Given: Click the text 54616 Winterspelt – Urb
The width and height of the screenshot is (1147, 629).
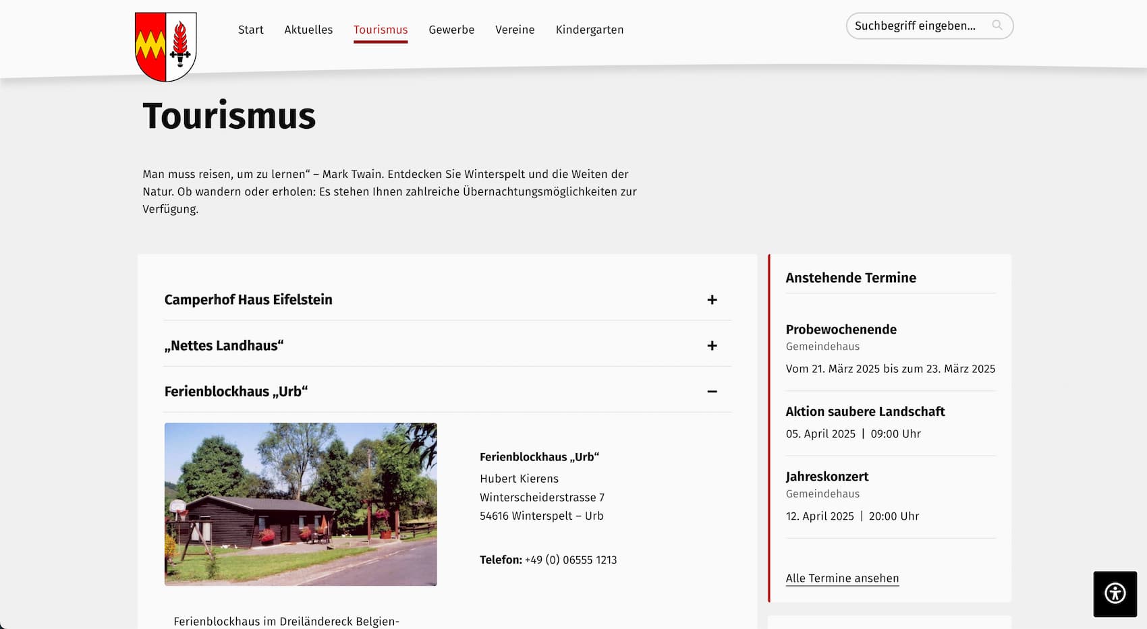Looking at the screenshot, I should pyautogui.click(x=542, y=516).
